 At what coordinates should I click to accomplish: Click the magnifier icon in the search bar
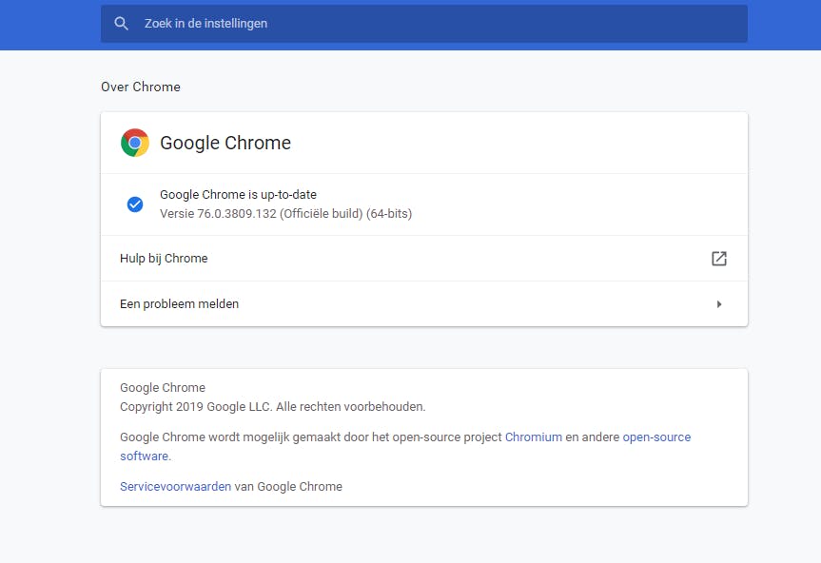[x=121, y=24]
